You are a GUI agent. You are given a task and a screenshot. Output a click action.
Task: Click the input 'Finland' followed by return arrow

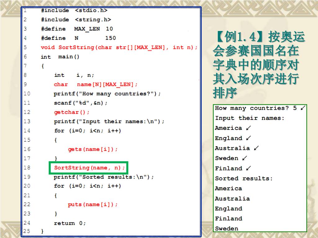(x=233, y=168)
